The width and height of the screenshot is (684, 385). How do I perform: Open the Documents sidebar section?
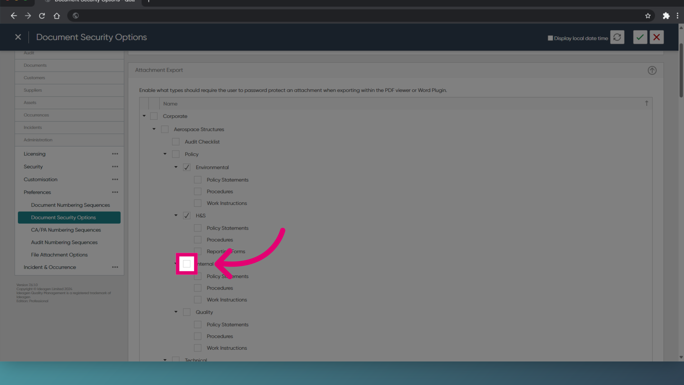(x=69, y=65)
